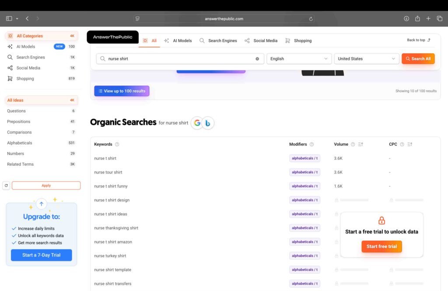Open the English language dropdown
This screenshot has width=448, height=291.
tap(299, 59)
